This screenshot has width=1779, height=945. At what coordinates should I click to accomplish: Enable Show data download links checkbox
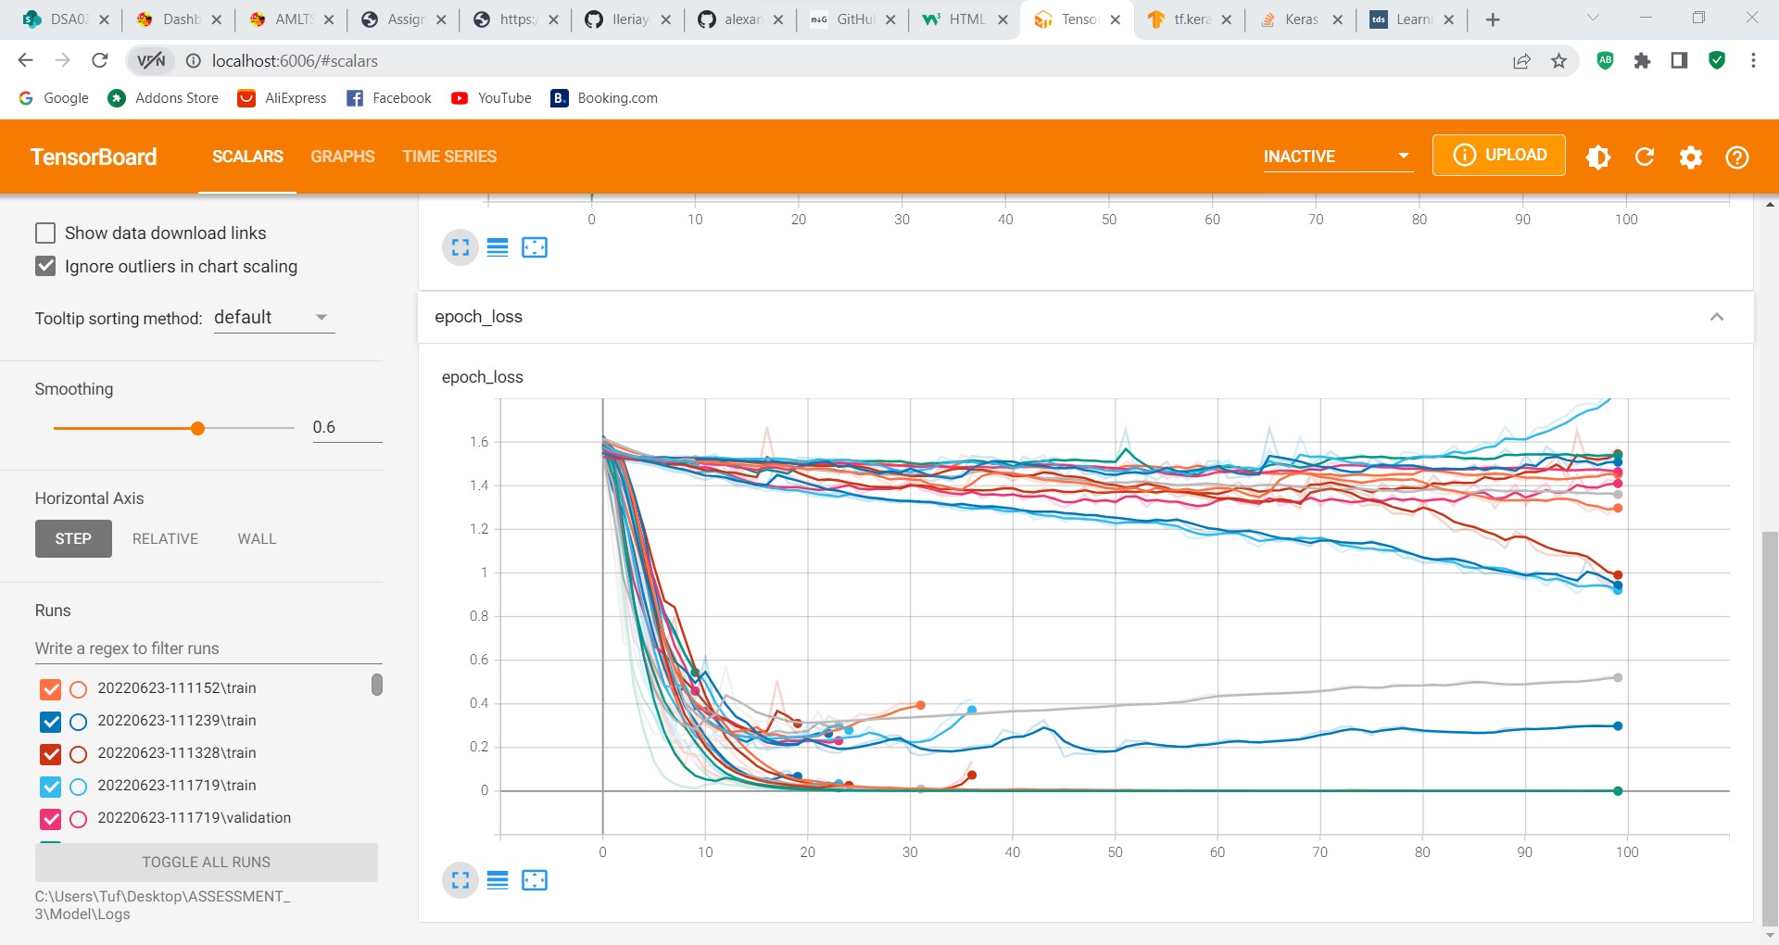(44, 233)
